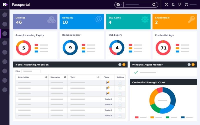
Task: Close the Items Requiring Attention panel
Action: tap(120, 65)
